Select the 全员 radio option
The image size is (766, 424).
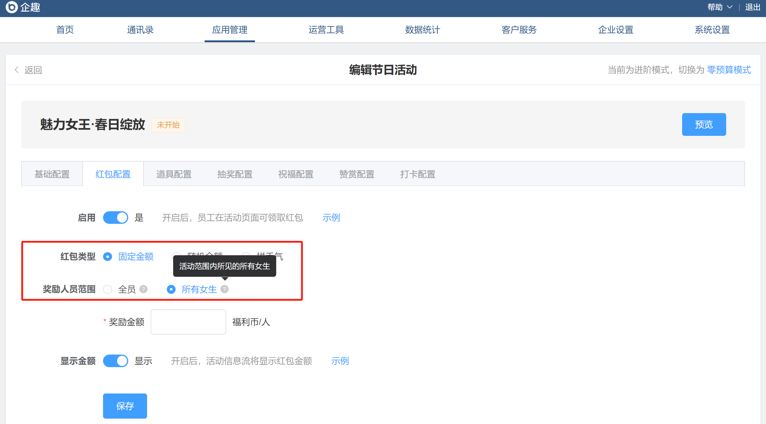coord(108,289)
